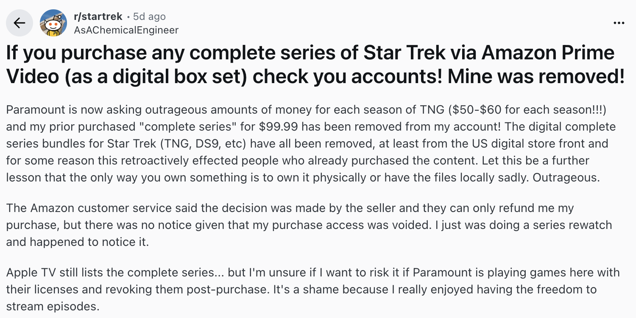Click the "5d ago" post timestamp

point(149,17)
